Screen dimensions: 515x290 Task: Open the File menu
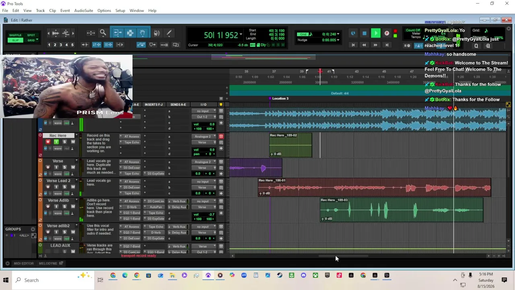pyautogui.click(x=5, y=10)
